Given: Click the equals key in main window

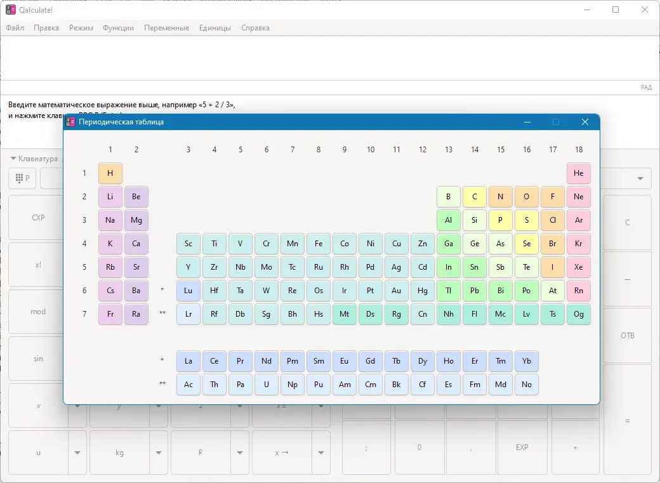Looking at the screenshot, I should (x=628, y=421).
